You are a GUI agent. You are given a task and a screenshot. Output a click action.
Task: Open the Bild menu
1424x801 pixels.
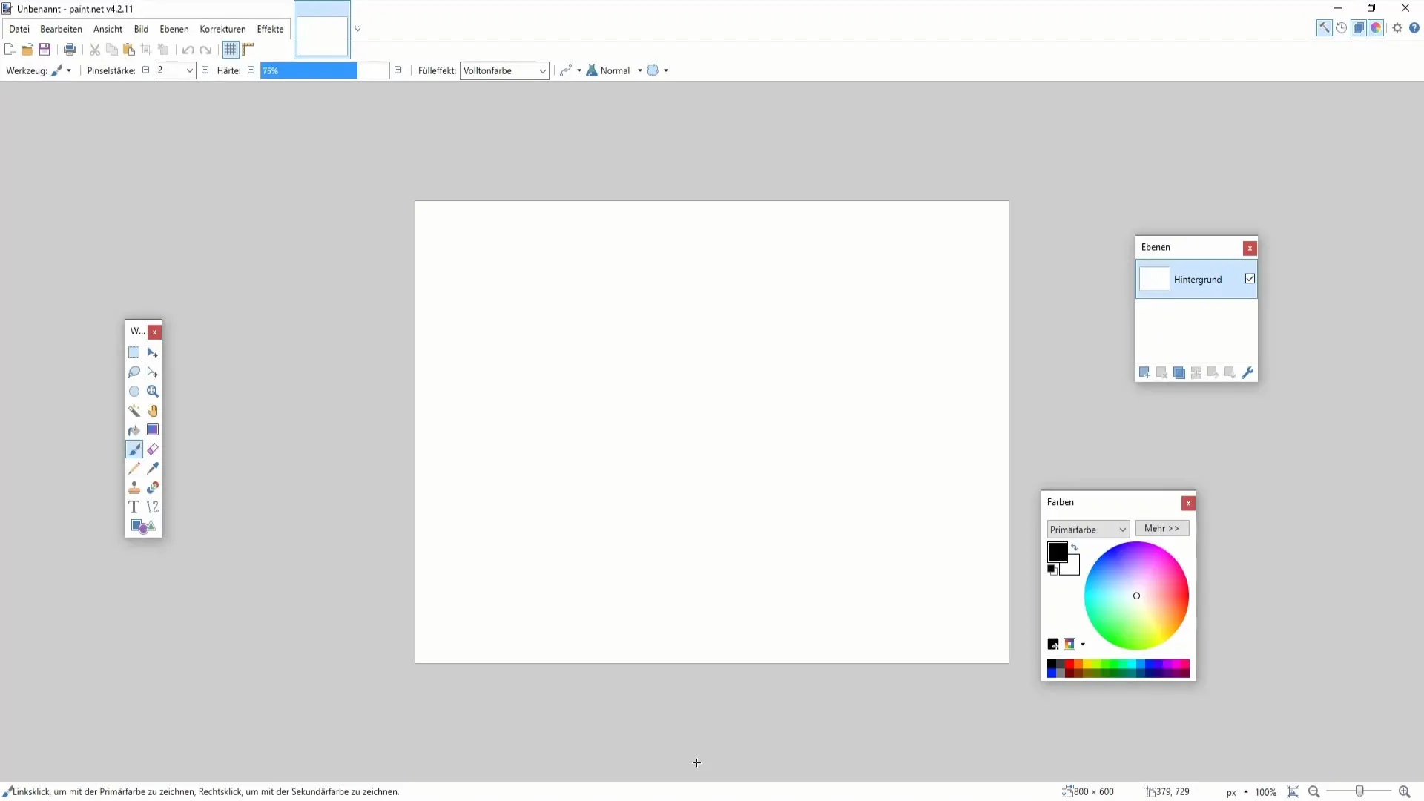(x=140, y=28)
